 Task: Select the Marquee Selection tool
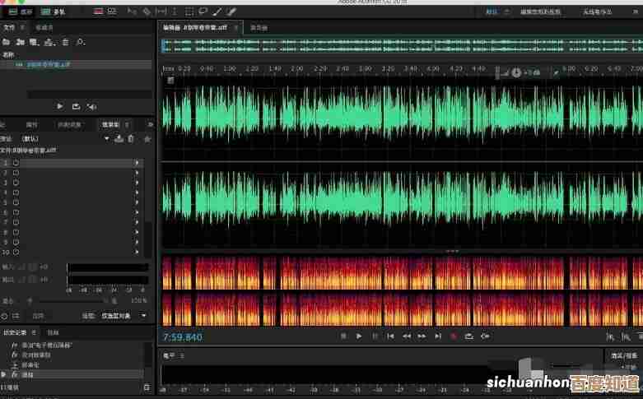coord(189,12)
